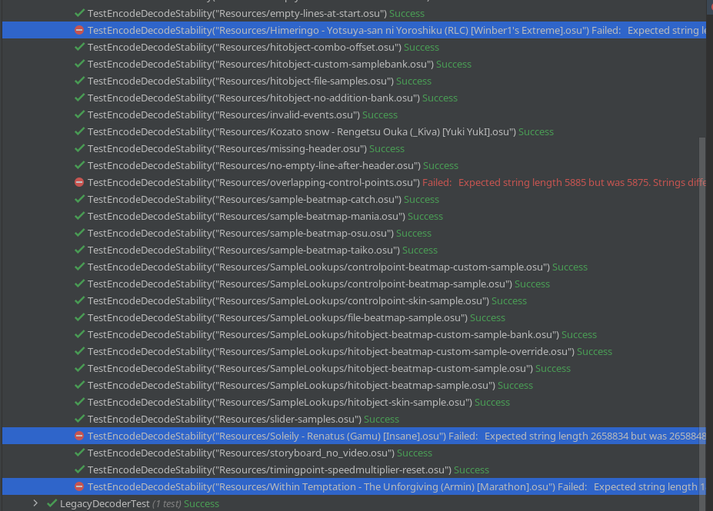Image resolution: width=713 pixels, height=511 pixels.
Task: Click the success icon beside missing-header test
Action: [x=78, y=148]
